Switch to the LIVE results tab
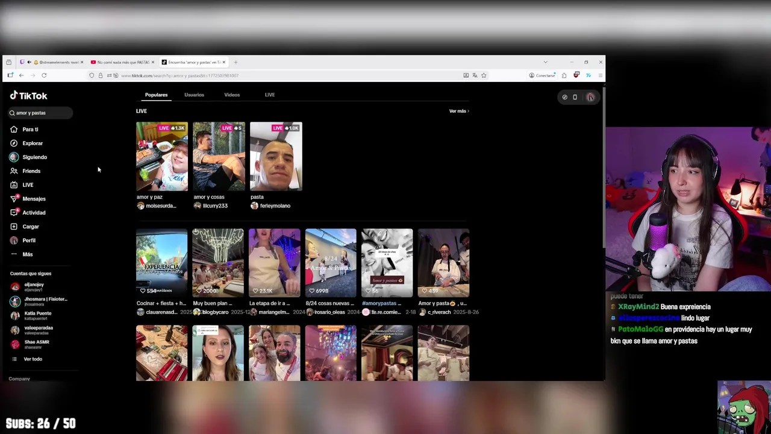The height and width of the screenshot is (434, 771). click(x=270, y=95)
